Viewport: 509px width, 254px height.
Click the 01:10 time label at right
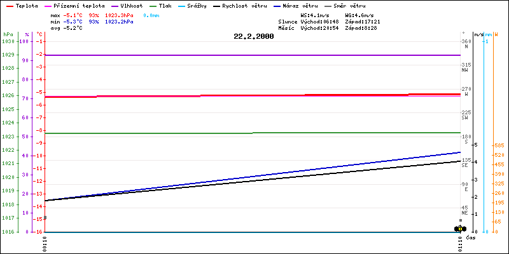click(461, 242)
